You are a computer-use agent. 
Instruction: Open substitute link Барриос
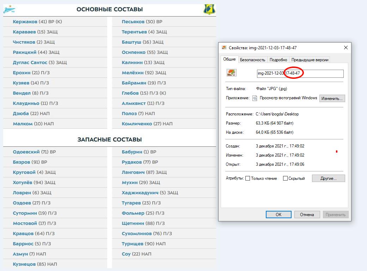pos(23,244)
